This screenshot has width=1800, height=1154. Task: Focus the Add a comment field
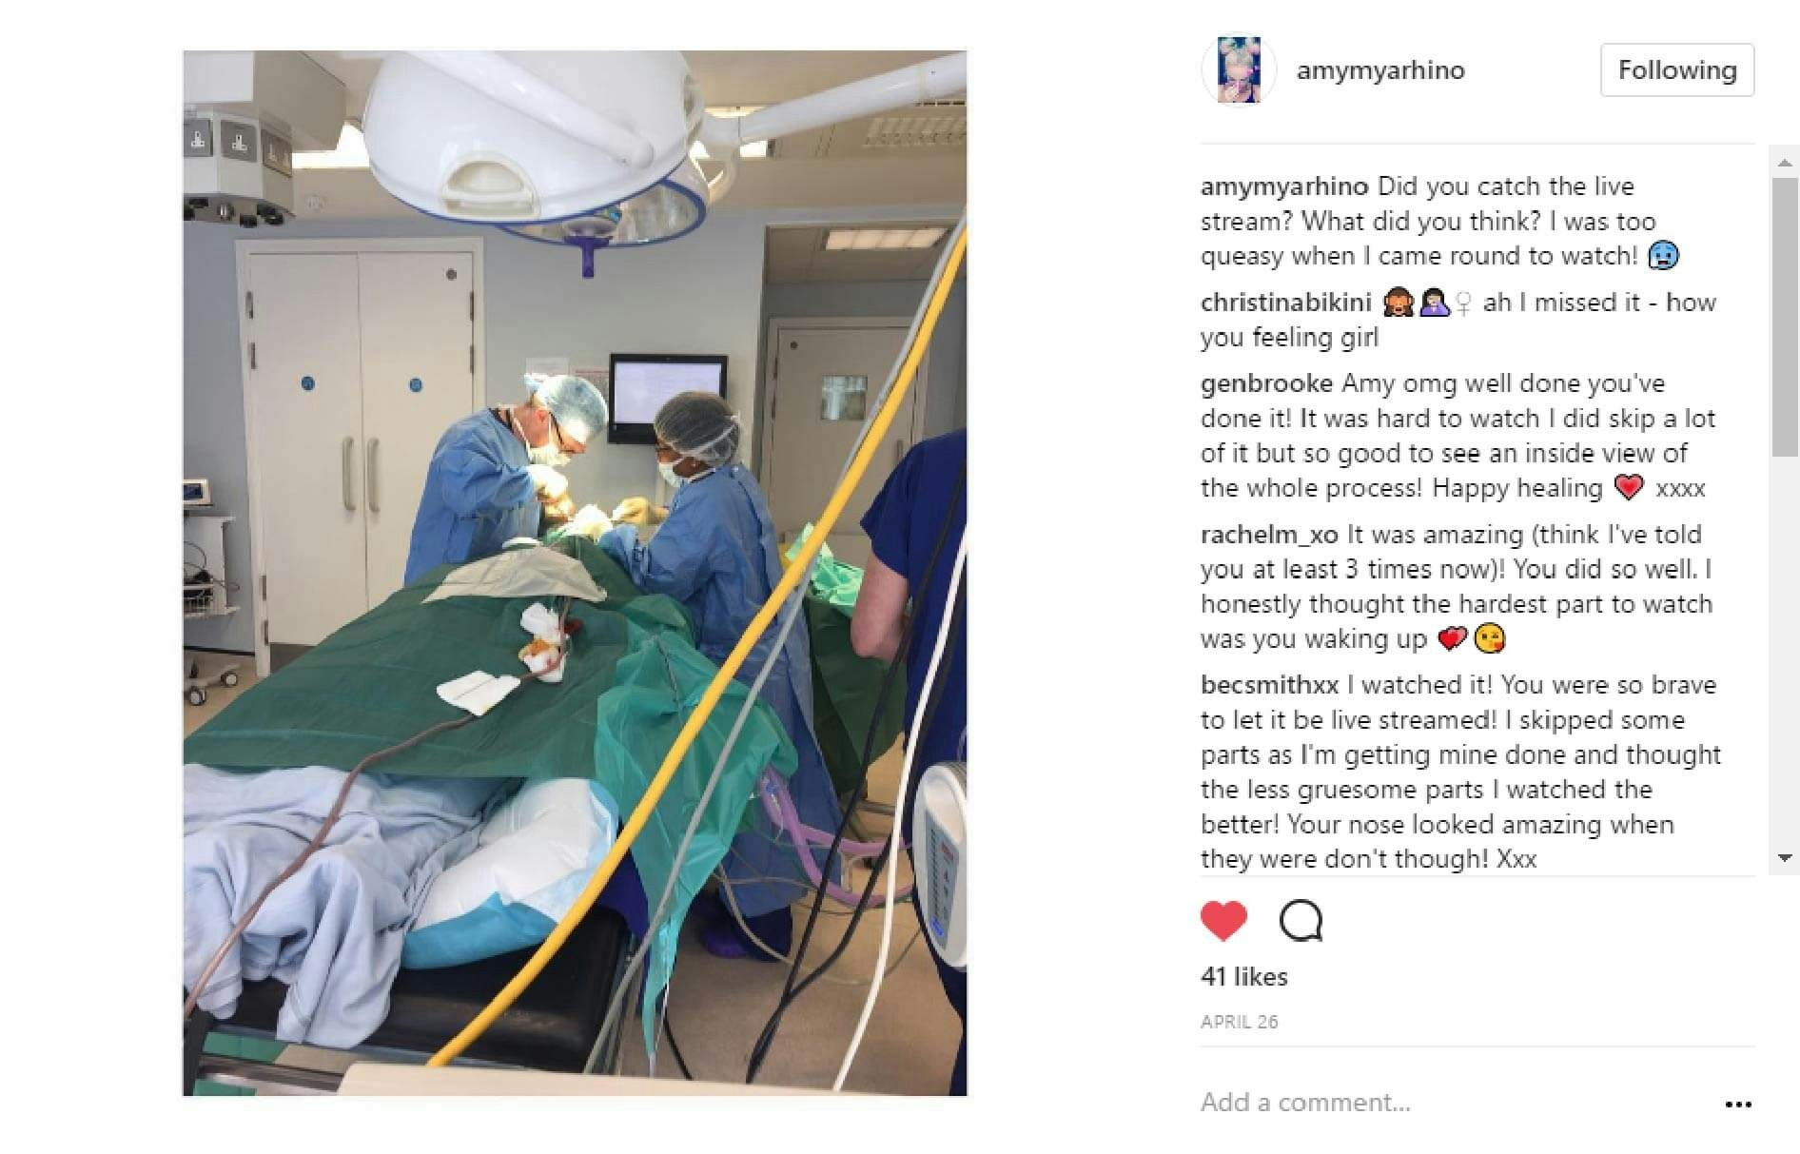[1456, 1103]
